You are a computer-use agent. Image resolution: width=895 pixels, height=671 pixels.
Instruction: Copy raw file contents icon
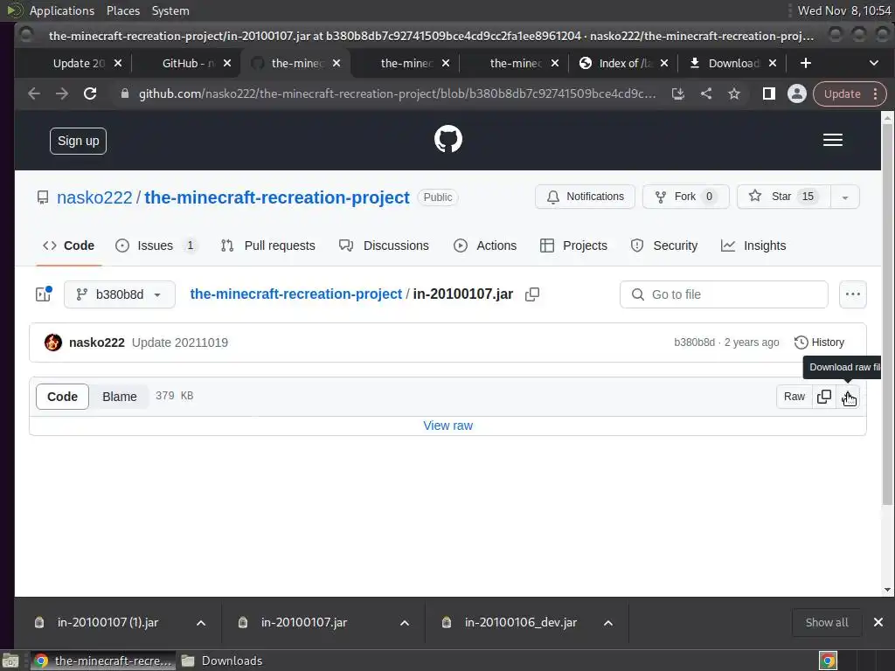[823, 397]
